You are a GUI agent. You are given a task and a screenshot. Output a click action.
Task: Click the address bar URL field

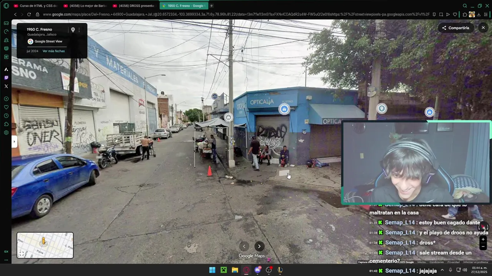coord(236,15)
